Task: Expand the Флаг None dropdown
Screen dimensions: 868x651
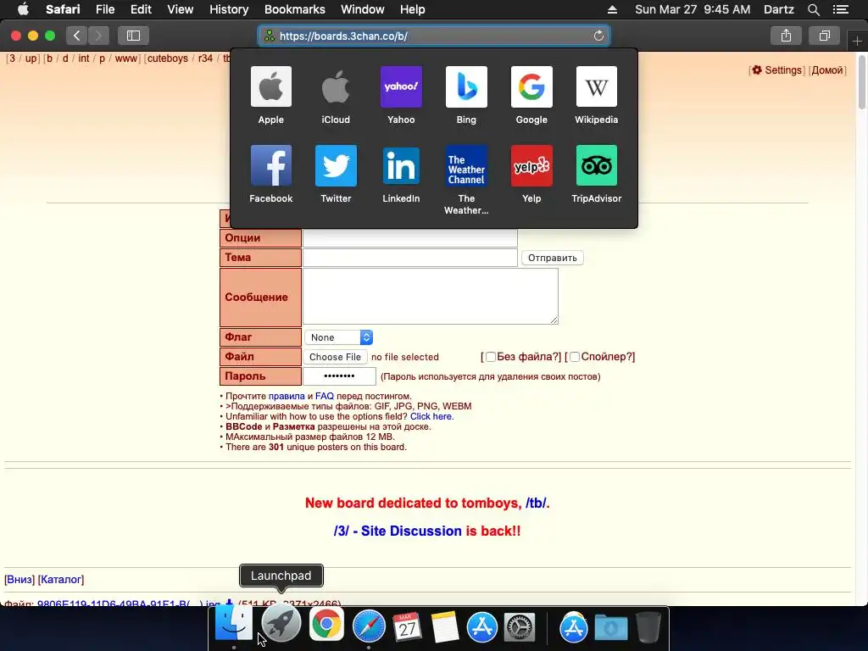Action: [x=339, y=337]
